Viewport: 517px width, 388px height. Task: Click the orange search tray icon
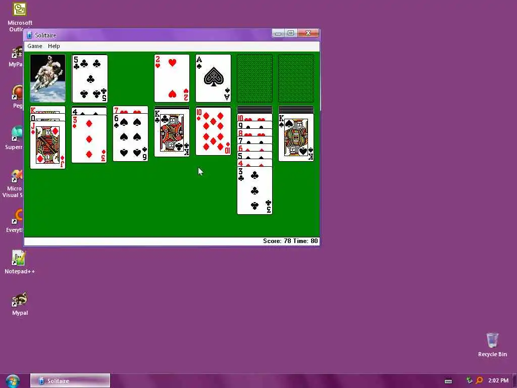480,380
